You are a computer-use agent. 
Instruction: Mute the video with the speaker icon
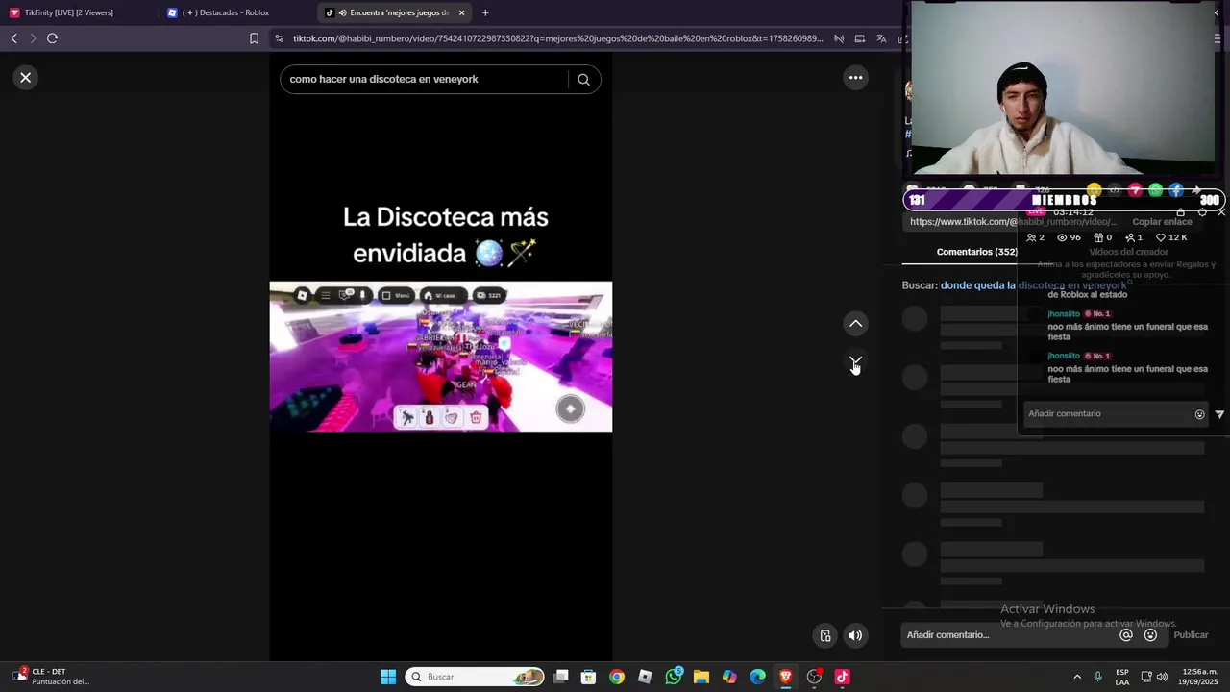tap(854, 635)
